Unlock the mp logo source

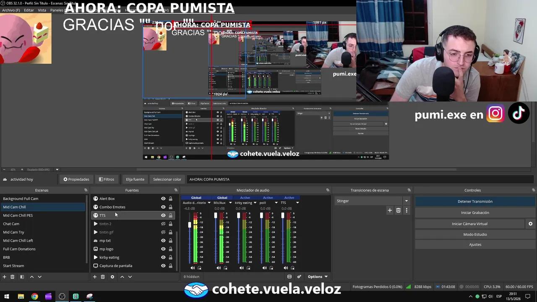(170, 249)
